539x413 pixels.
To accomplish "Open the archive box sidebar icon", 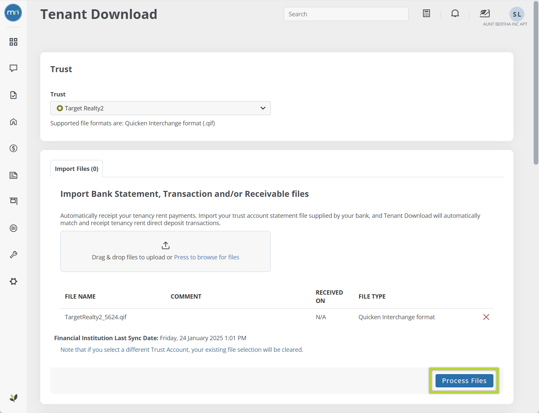I will 13,201.
